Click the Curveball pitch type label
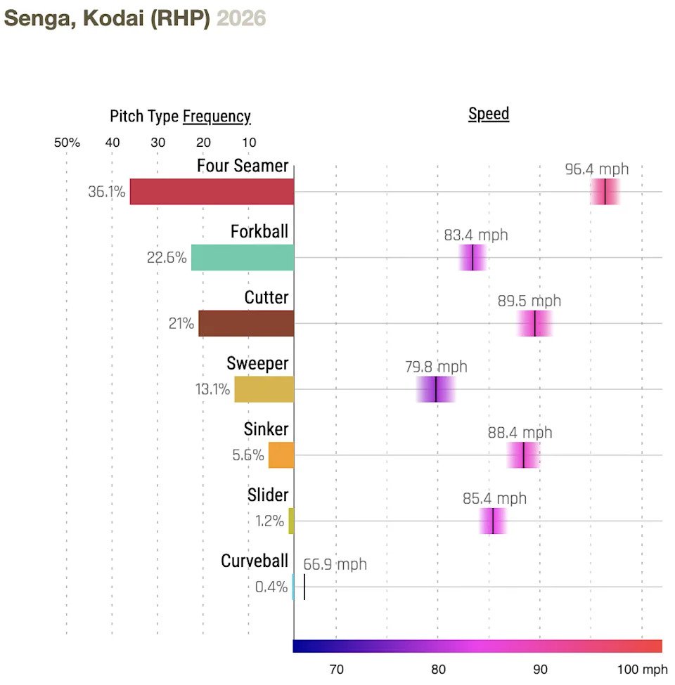The height and width of the screenshot is (685, 675). [255, 561]
